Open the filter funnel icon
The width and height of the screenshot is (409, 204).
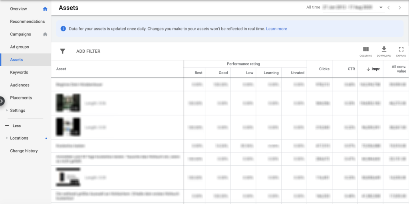(x=62, y=51)
